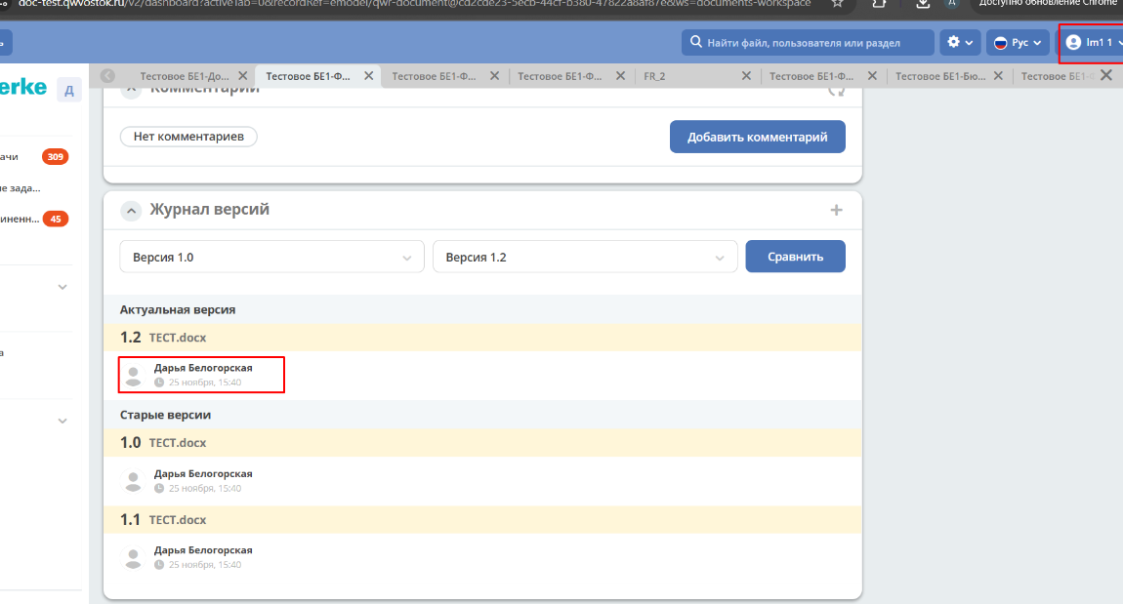1123x604 pixels.
Task: Close the Тестовое БЕ1-До... tab
Action: (x=242, y=76)
